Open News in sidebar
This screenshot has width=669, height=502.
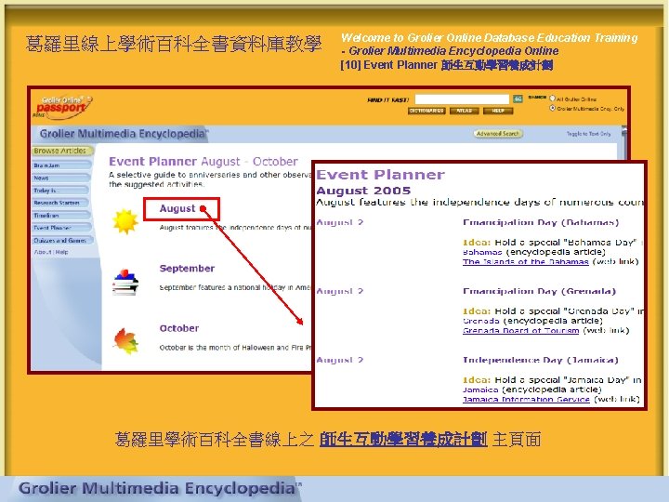[x=61, y=178]
